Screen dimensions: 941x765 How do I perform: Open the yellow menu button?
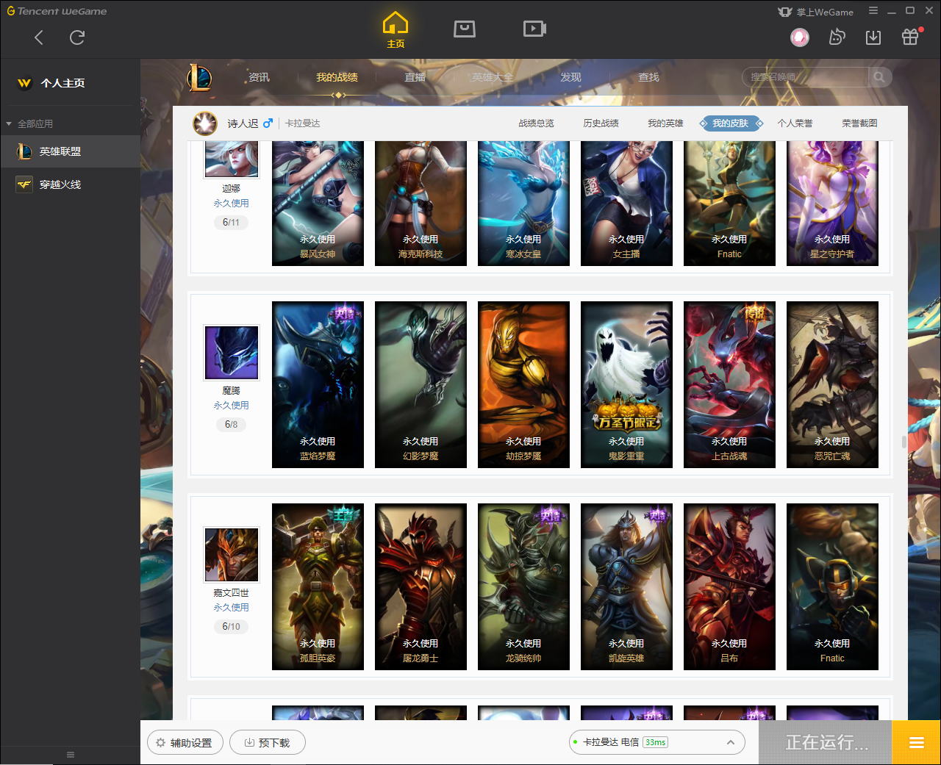(916, 742)
